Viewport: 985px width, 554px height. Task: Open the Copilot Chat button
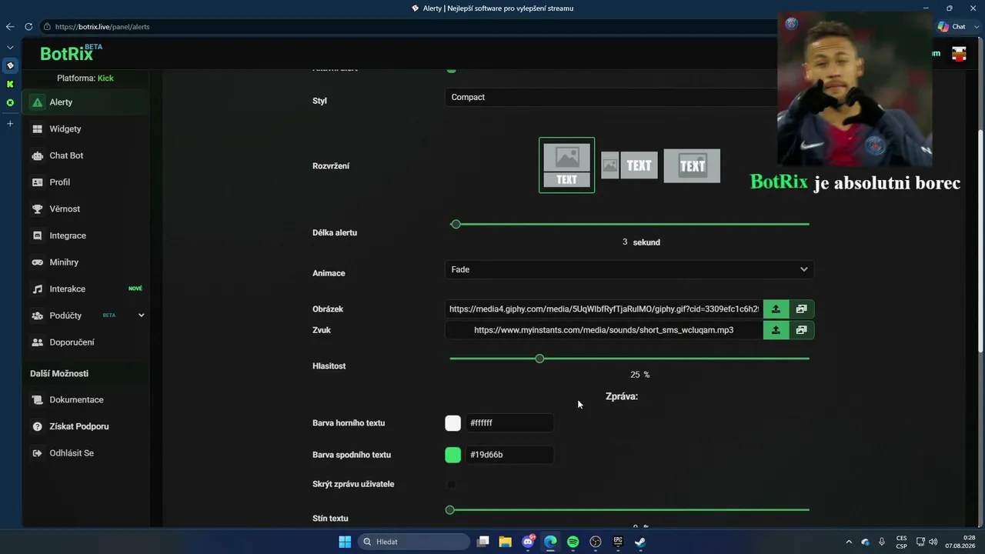[952, 27]
